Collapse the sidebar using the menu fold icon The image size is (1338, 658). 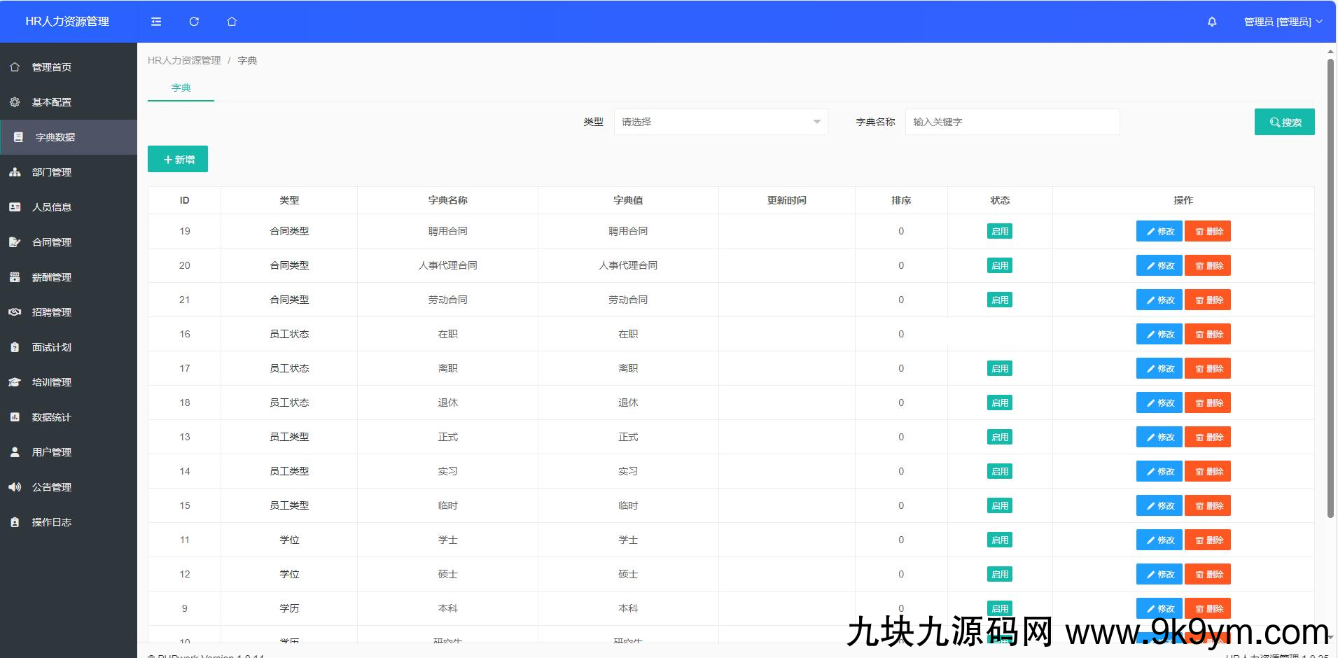[156, 22]
